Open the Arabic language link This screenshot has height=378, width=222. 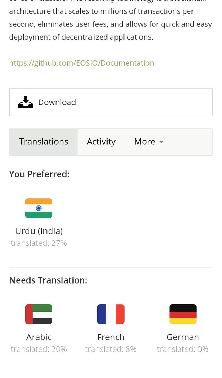(x=39, y=337)
